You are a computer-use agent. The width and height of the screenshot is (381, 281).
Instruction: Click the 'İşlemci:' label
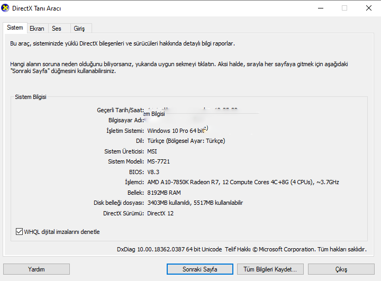click(134, 183)
